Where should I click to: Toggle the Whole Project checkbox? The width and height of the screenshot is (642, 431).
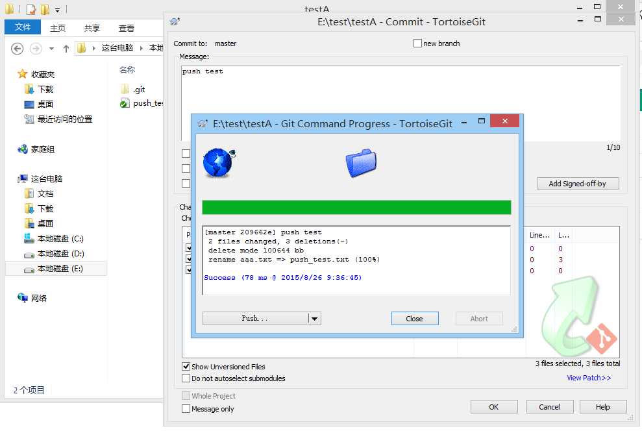click(x=186, y=396)
